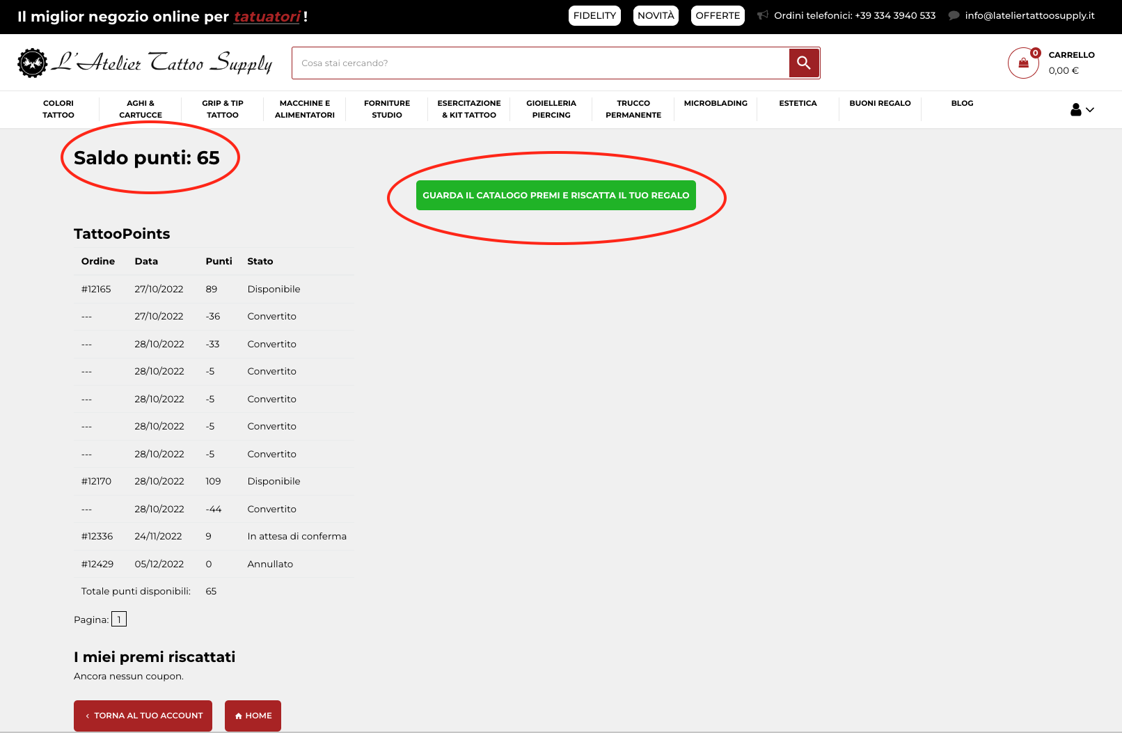Click the 'Saldo punti: 65' heading
Image resolution: width=1122 pixels, height=733 pixels.
point(147,158)
